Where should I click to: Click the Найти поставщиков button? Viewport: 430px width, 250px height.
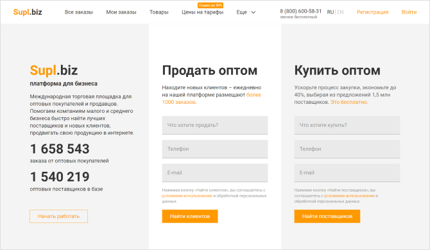(327, 216)
